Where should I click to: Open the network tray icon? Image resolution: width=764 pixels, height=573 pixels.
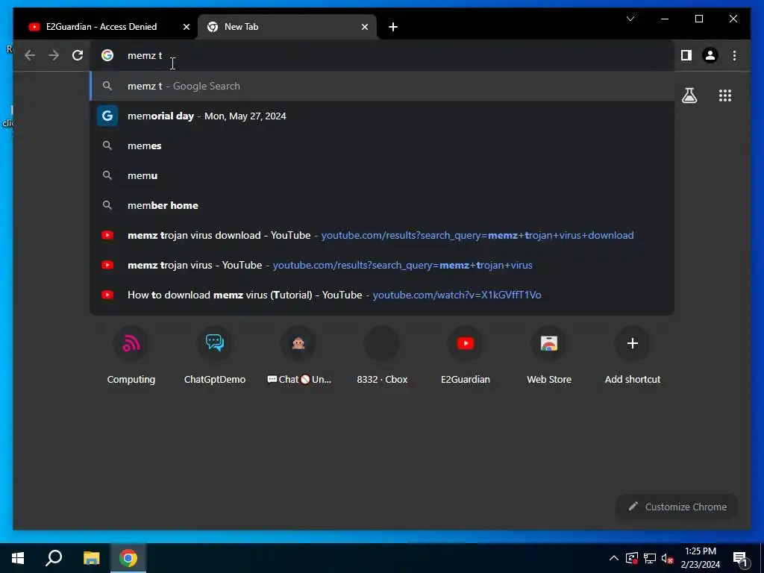click(650, 558)
